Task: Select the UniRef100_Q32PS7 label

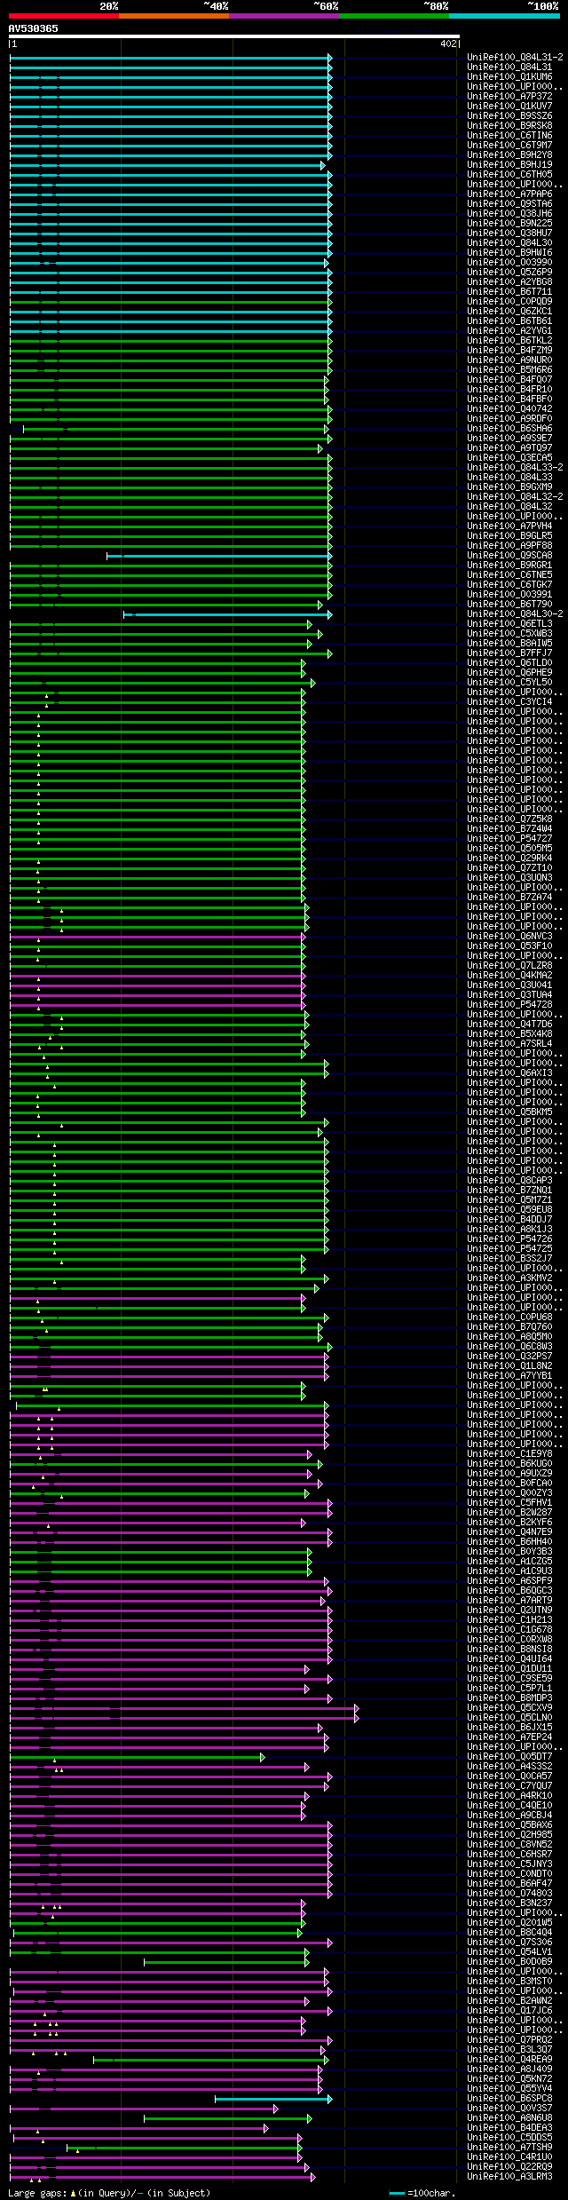Action: (509, 1356)
